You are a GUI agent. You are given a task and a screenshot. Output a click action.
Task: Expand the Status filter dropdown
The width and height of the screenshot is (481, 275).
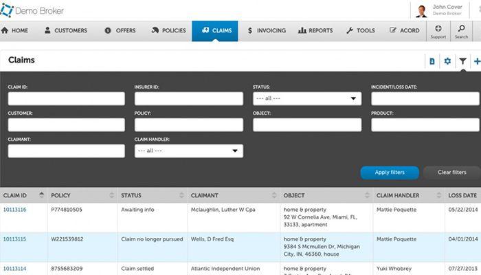(x=307, y=98)
